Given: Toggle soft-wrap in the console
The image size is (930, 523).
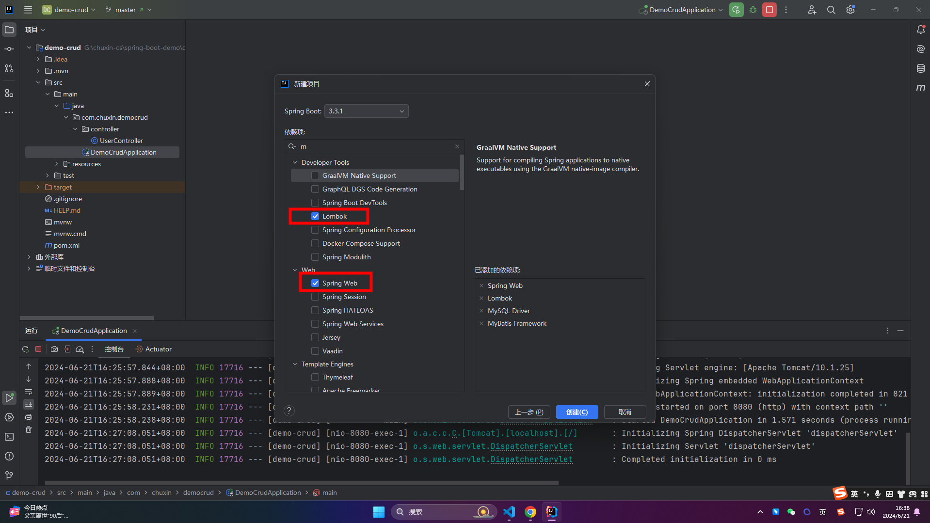Looking at the screenshot, I should point(29,392).
